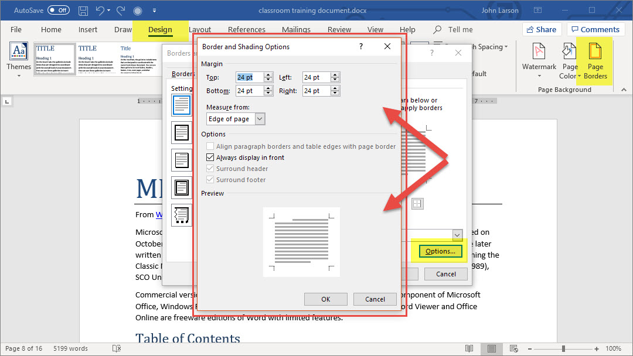Open the Measure from dropdown

pyautogui.click(x=260, y=119)
